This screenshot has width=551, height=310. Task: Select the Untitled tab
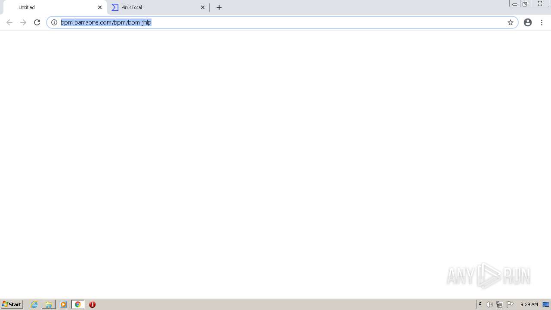pos(55,7)
